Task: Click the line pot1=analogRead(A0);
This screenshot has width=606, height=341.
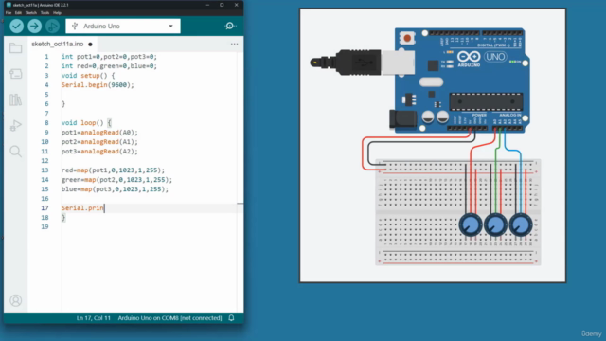Action: click(99, 133)
